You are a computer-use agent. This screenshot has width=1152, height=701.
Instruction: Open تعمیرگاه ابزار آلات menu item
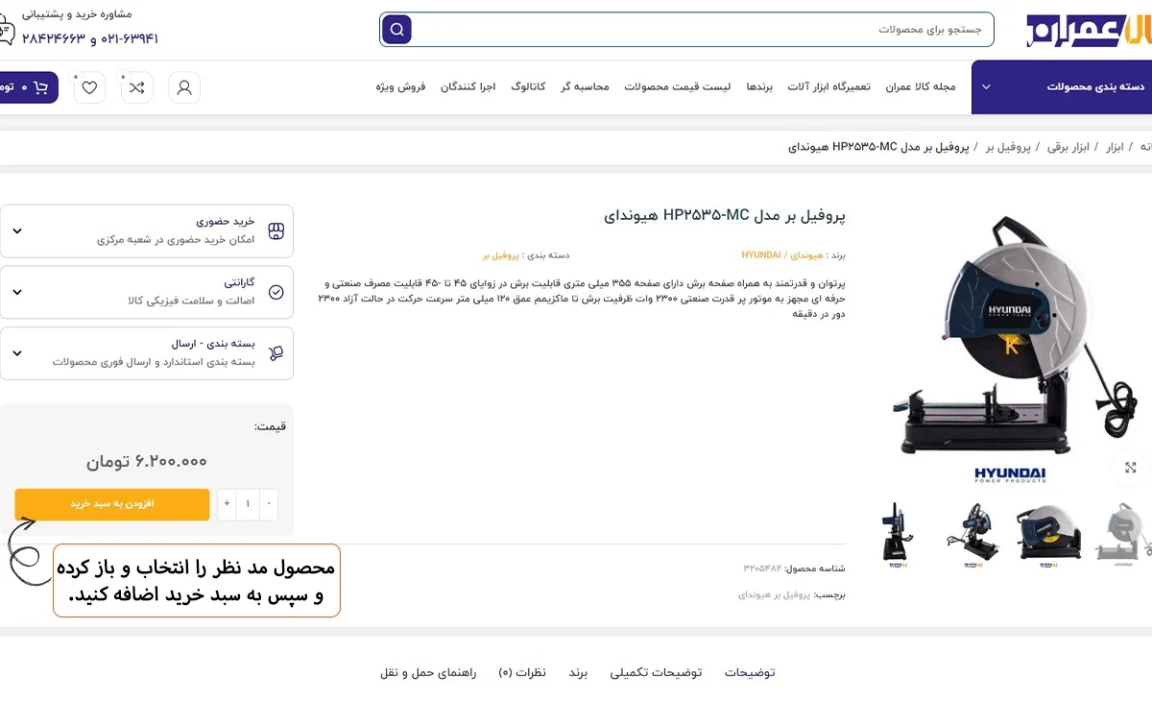[828, 86]
